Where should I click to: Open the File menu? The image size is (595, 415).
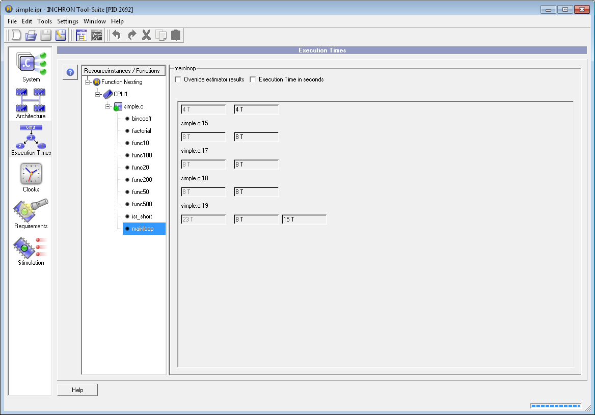[12, 21]
